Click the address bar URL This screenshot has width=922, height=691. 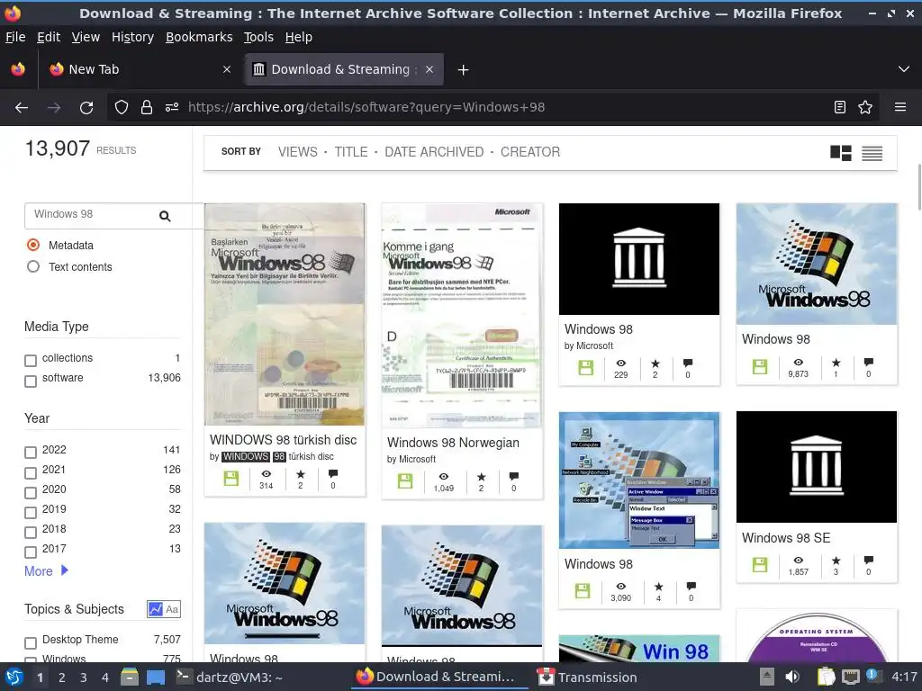(366, 108)
